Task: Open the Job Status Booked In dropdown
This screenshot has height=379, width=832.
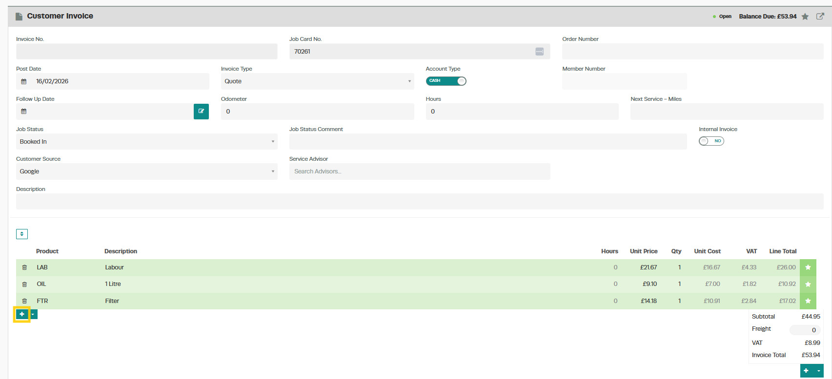Action: coord(147,142)
